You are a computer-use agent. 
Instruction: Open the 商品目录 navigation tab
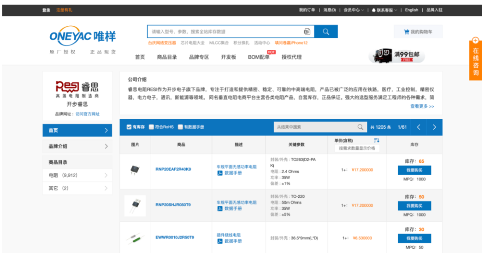point(167,57)
